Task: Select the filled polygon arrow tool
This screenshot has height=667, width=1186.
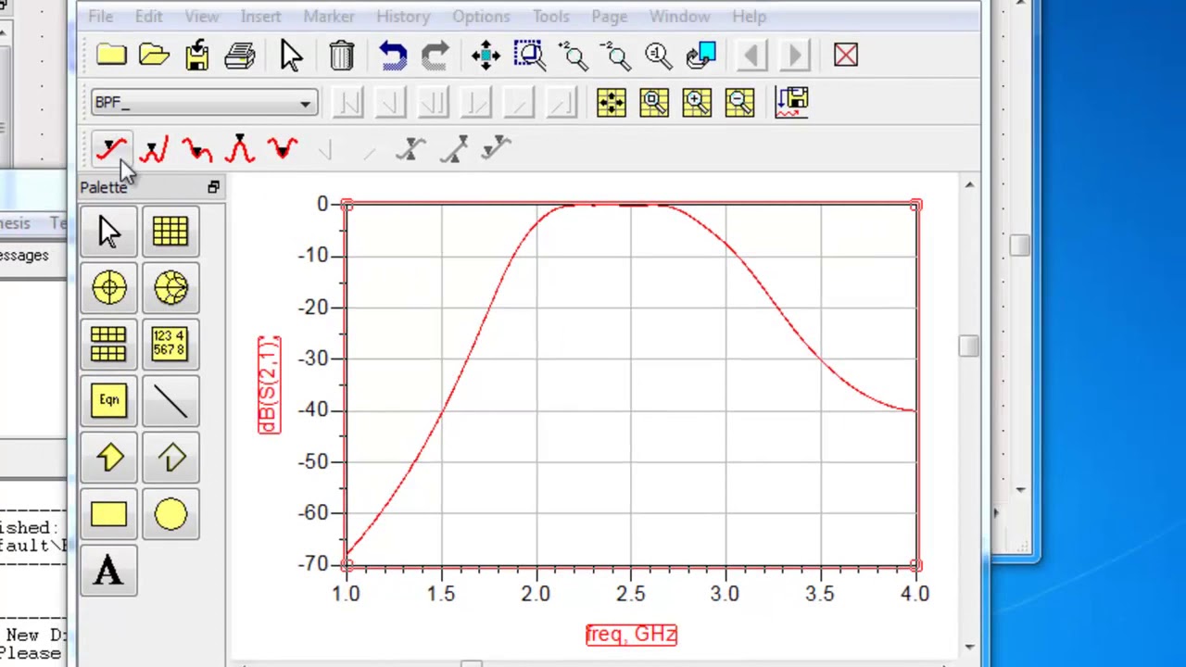Action: click(108, 458)
